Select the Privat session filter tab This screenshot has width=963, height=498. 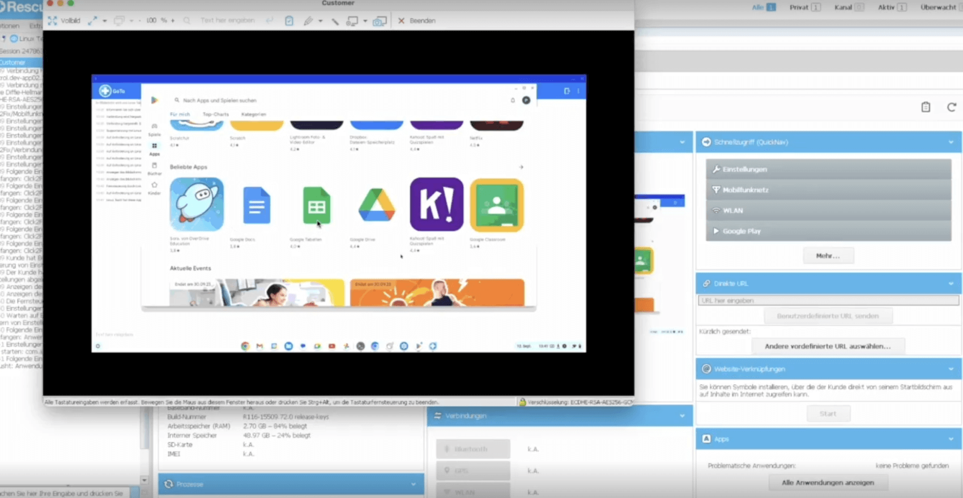tap(805, 7)
